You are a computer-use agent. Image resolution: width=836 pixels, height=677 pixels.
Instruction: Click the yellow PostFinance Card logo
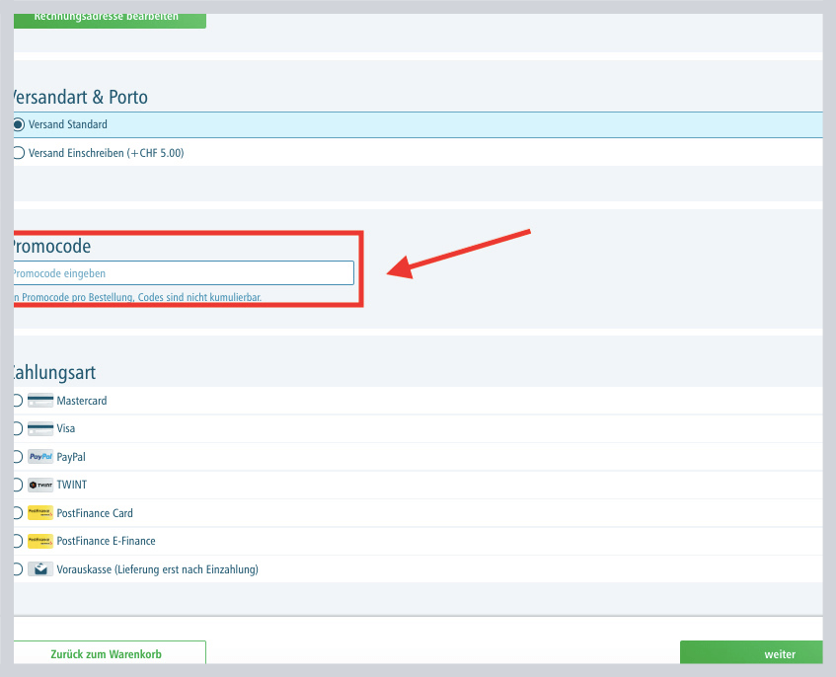[40, 513]
